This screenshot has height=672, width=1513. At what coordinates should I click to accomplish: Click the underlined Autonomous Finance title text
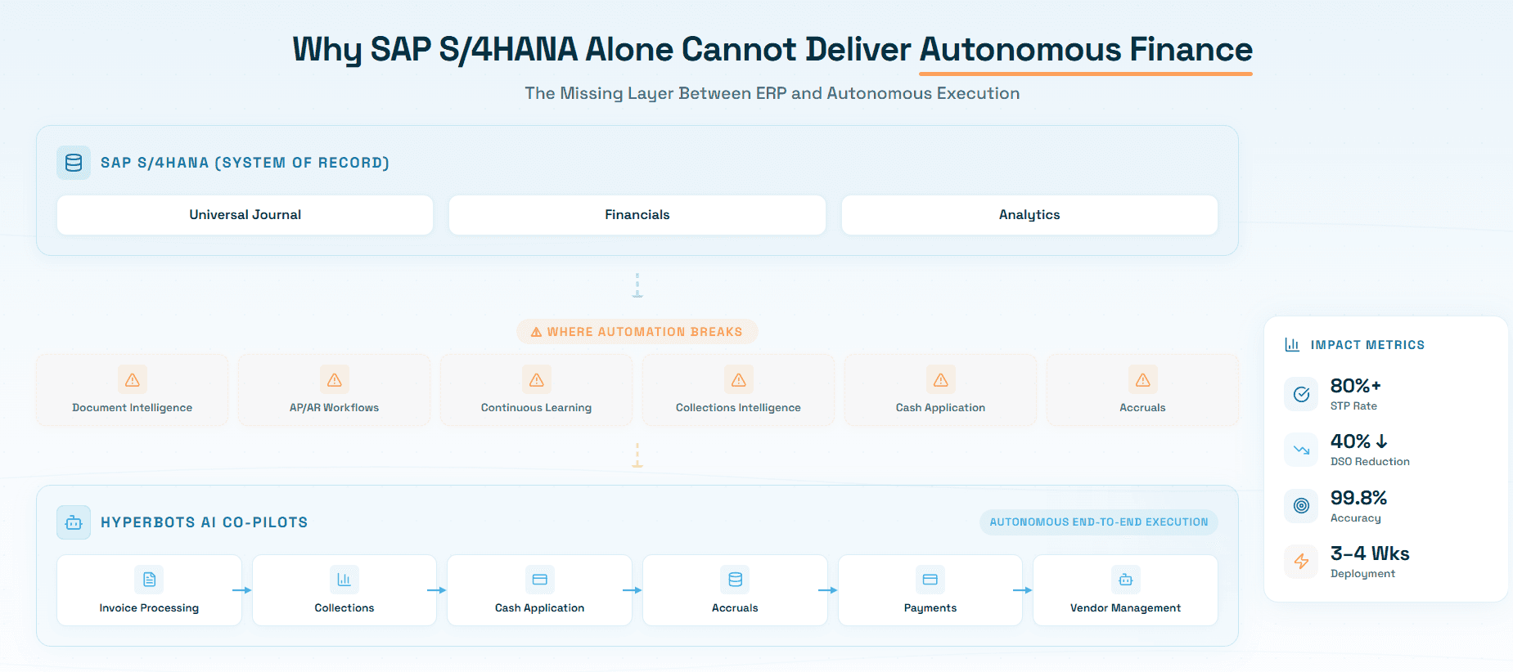click(1086, 50)
